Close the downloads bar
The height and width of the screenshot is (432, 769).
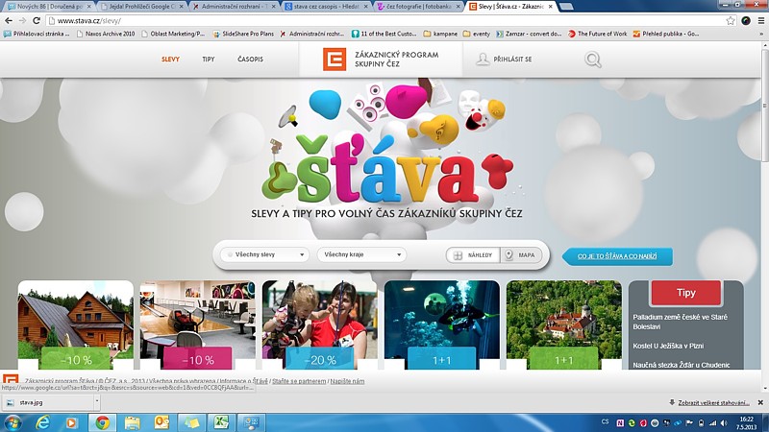[760, 402]
